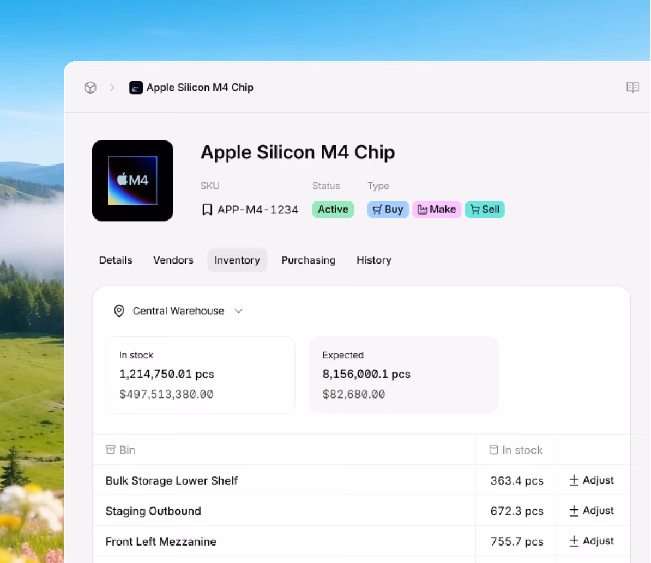Click the Buy type tag

[x=388, y=210]
